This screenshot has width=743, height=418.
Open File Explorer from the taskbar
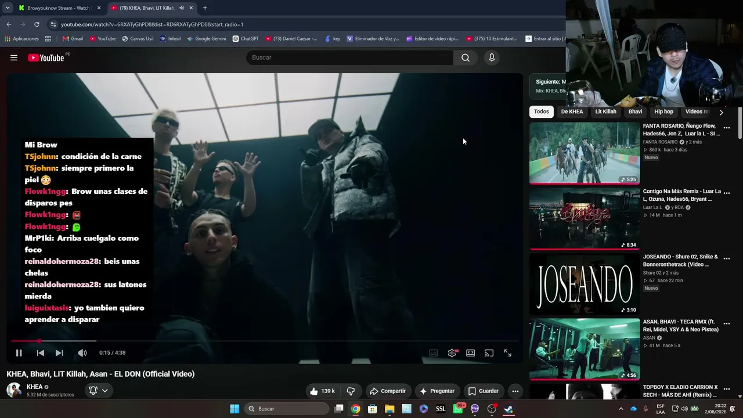389,409
